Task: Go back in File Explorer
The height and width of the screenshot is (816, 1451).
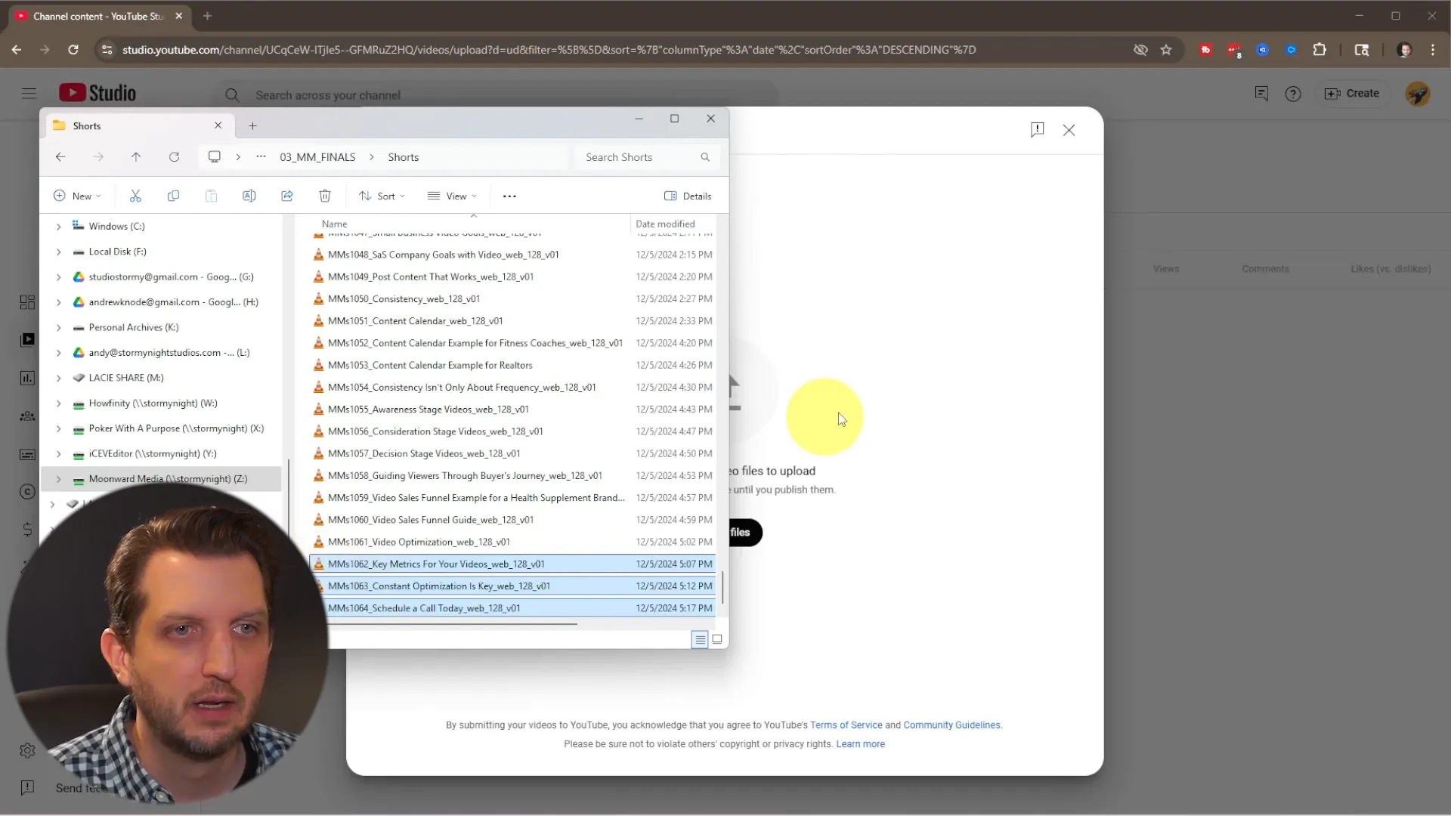Action: (x=60, y=156)
